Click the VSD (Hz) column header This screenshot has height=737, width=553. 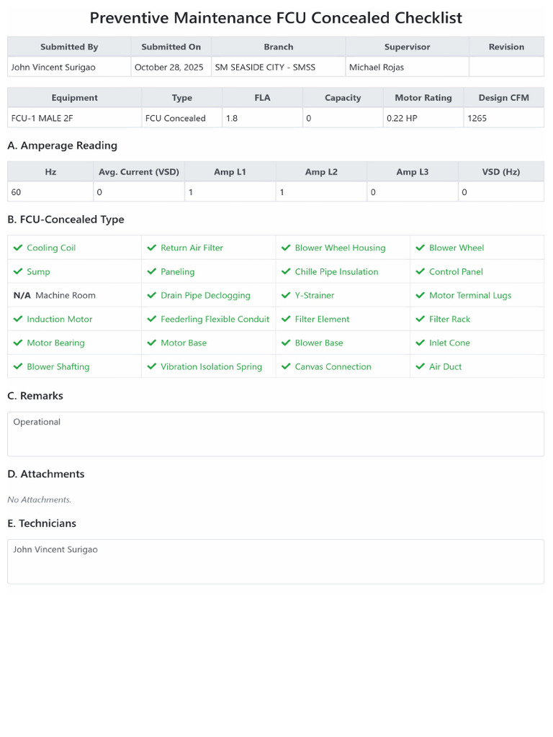[x=501, y=172]
